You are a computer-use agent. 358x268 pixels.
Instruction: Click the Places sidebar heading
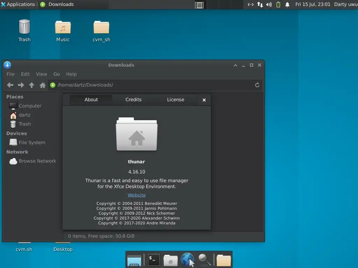(15, 97)
